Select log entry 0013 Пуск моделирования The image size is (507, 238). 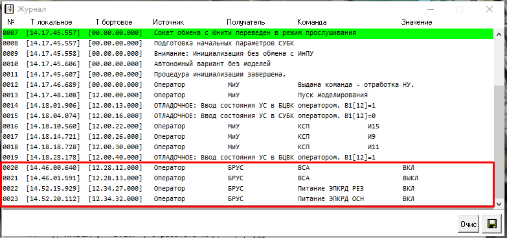(x=248, y=95)
